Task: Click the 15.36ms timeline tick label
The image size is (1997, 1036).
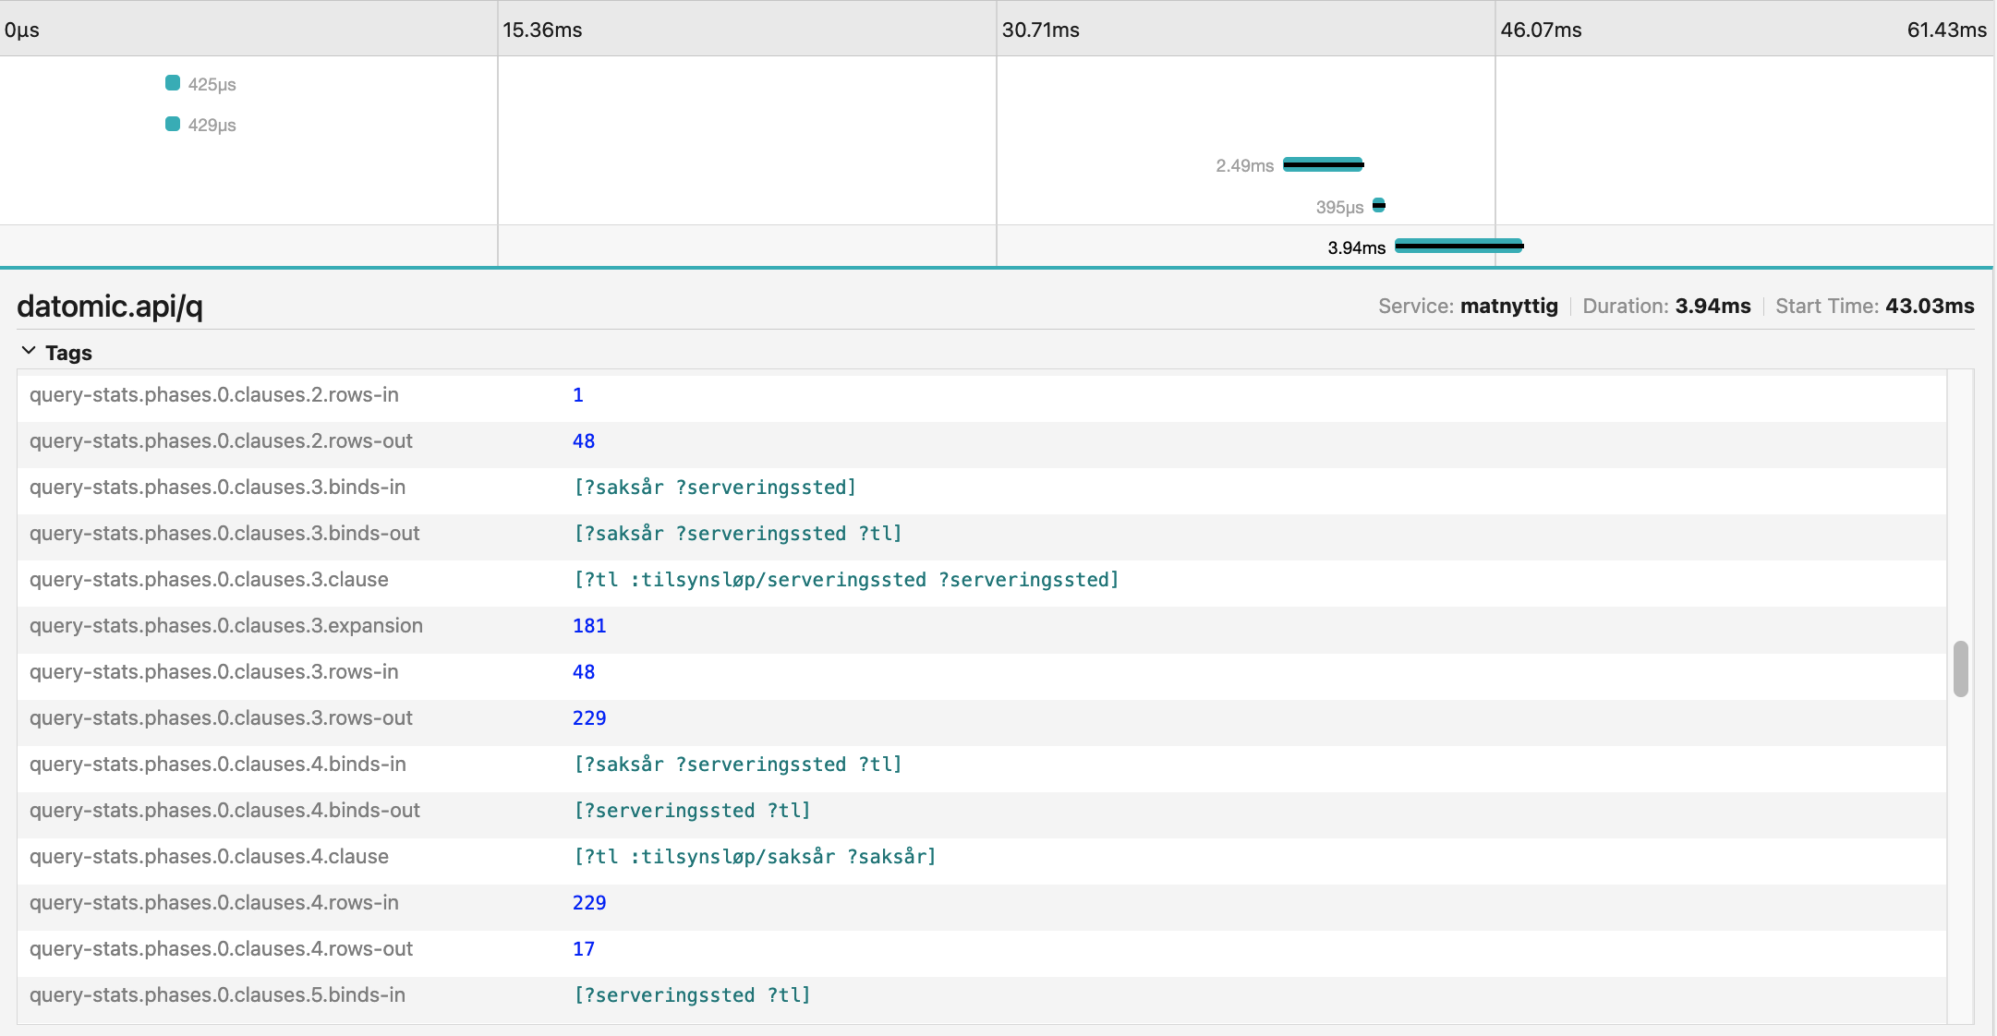Action: click(542, 30)
